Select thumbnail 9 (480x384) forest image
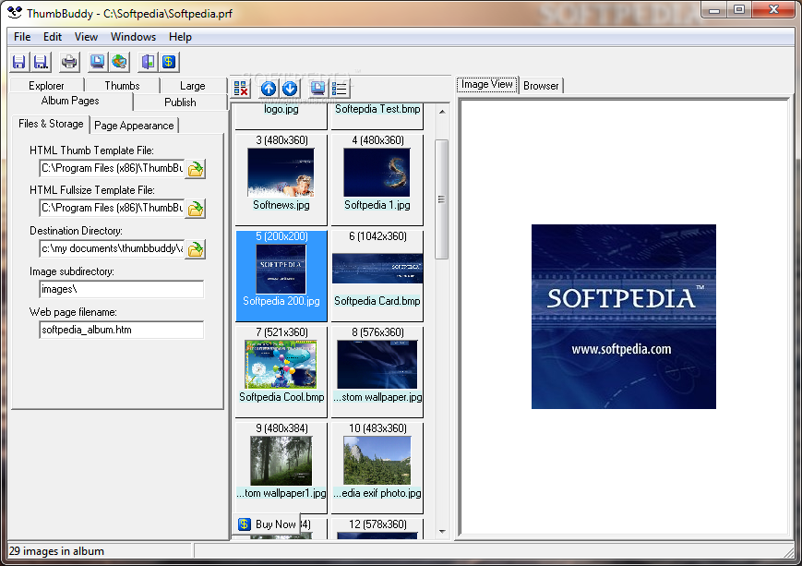The image size is (802, 566). point(281,468)
